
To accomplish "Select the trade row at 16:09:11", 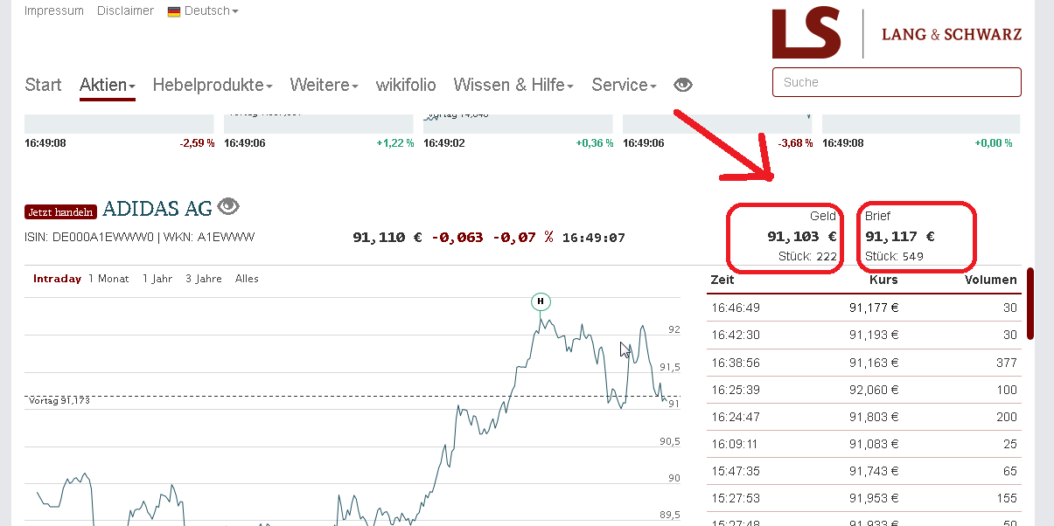I will pyautogui.click(x=863, y=445).
